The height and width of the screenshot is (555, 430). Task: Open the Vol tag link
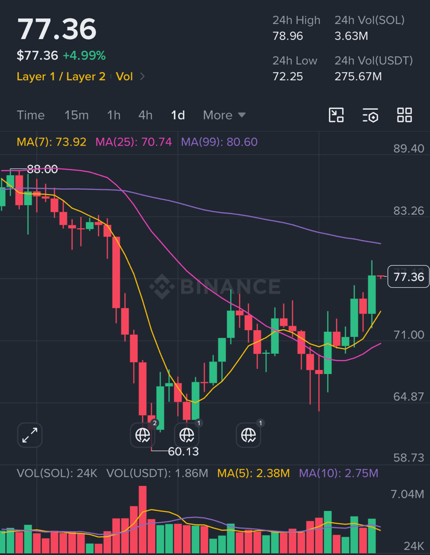(x=124, y=76)
